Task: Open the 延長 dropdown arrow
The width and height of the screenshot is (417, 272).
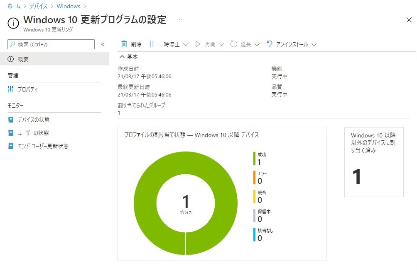Action: (257, 45)
